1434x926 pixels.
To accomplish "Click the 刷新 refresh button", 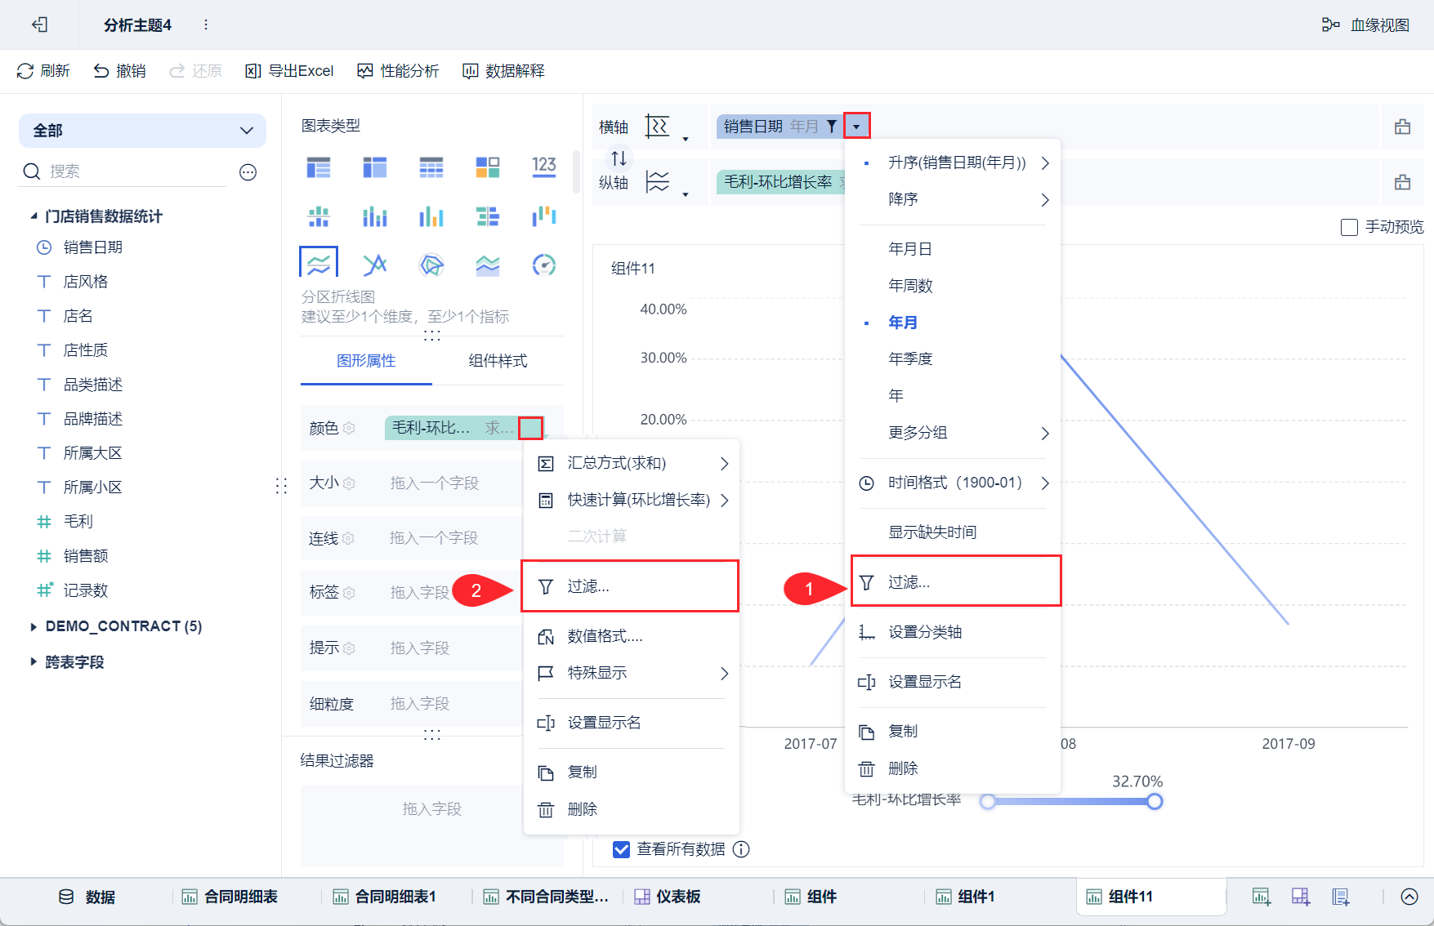I will 43,71.
